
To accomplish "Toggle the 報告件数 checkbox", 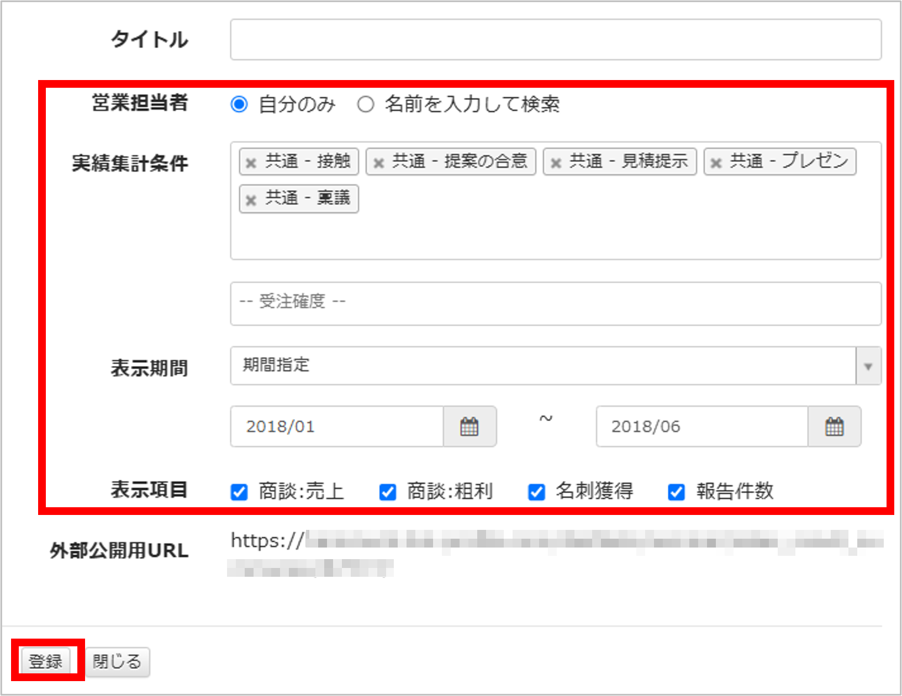I will (x=676, y=492).
